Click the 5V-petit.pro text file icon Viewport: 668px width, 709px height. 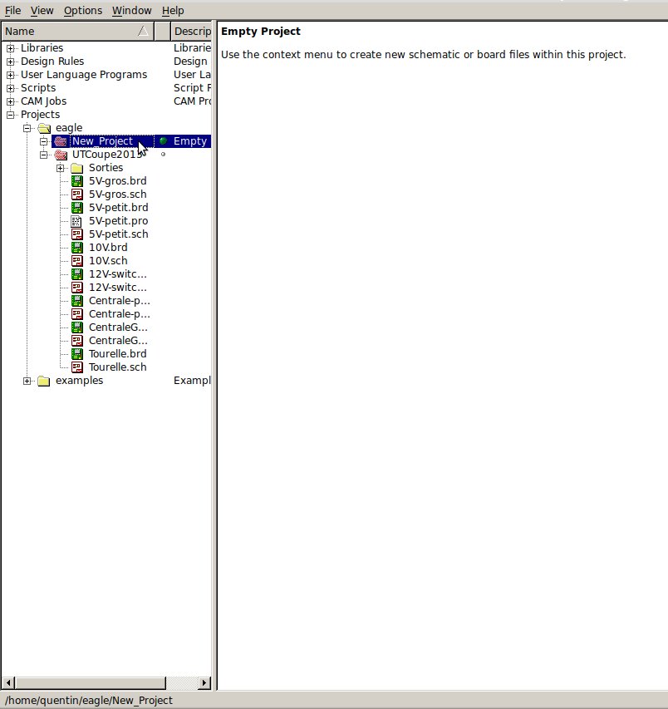[77, 221]
